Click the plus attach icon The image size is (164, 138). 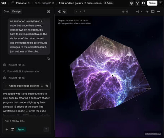pos(7,129)
